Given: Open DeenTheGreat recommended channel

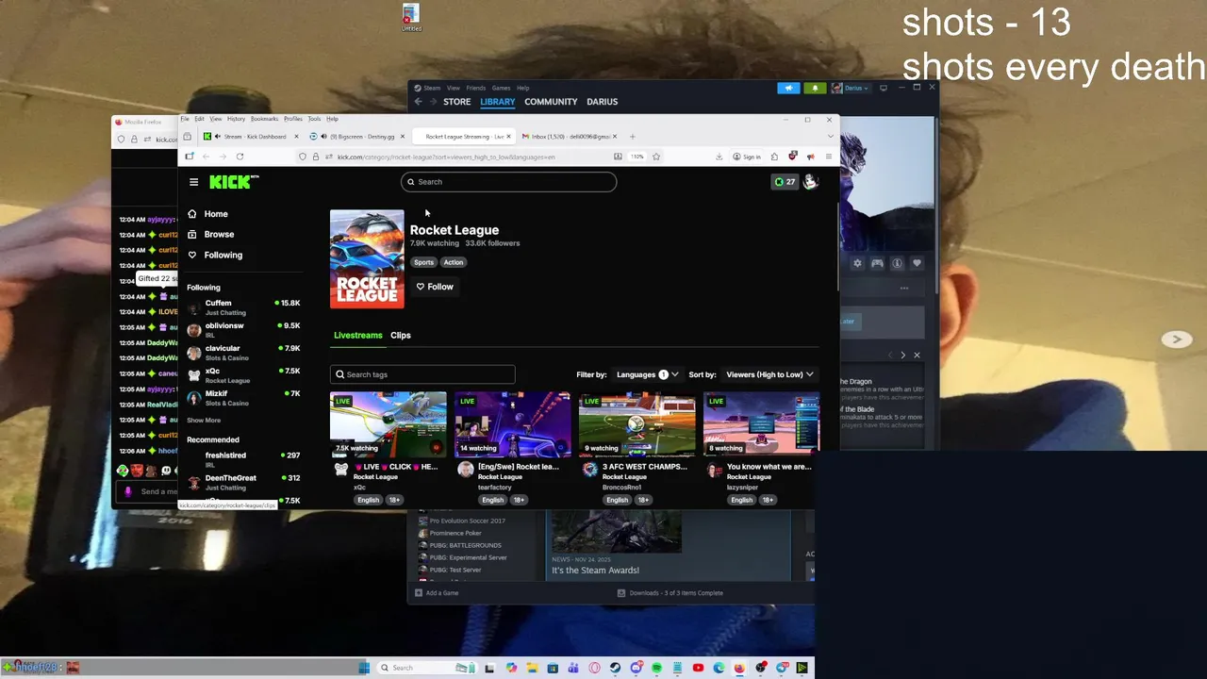Looking at the screenshot, I should tap(243, 482).
